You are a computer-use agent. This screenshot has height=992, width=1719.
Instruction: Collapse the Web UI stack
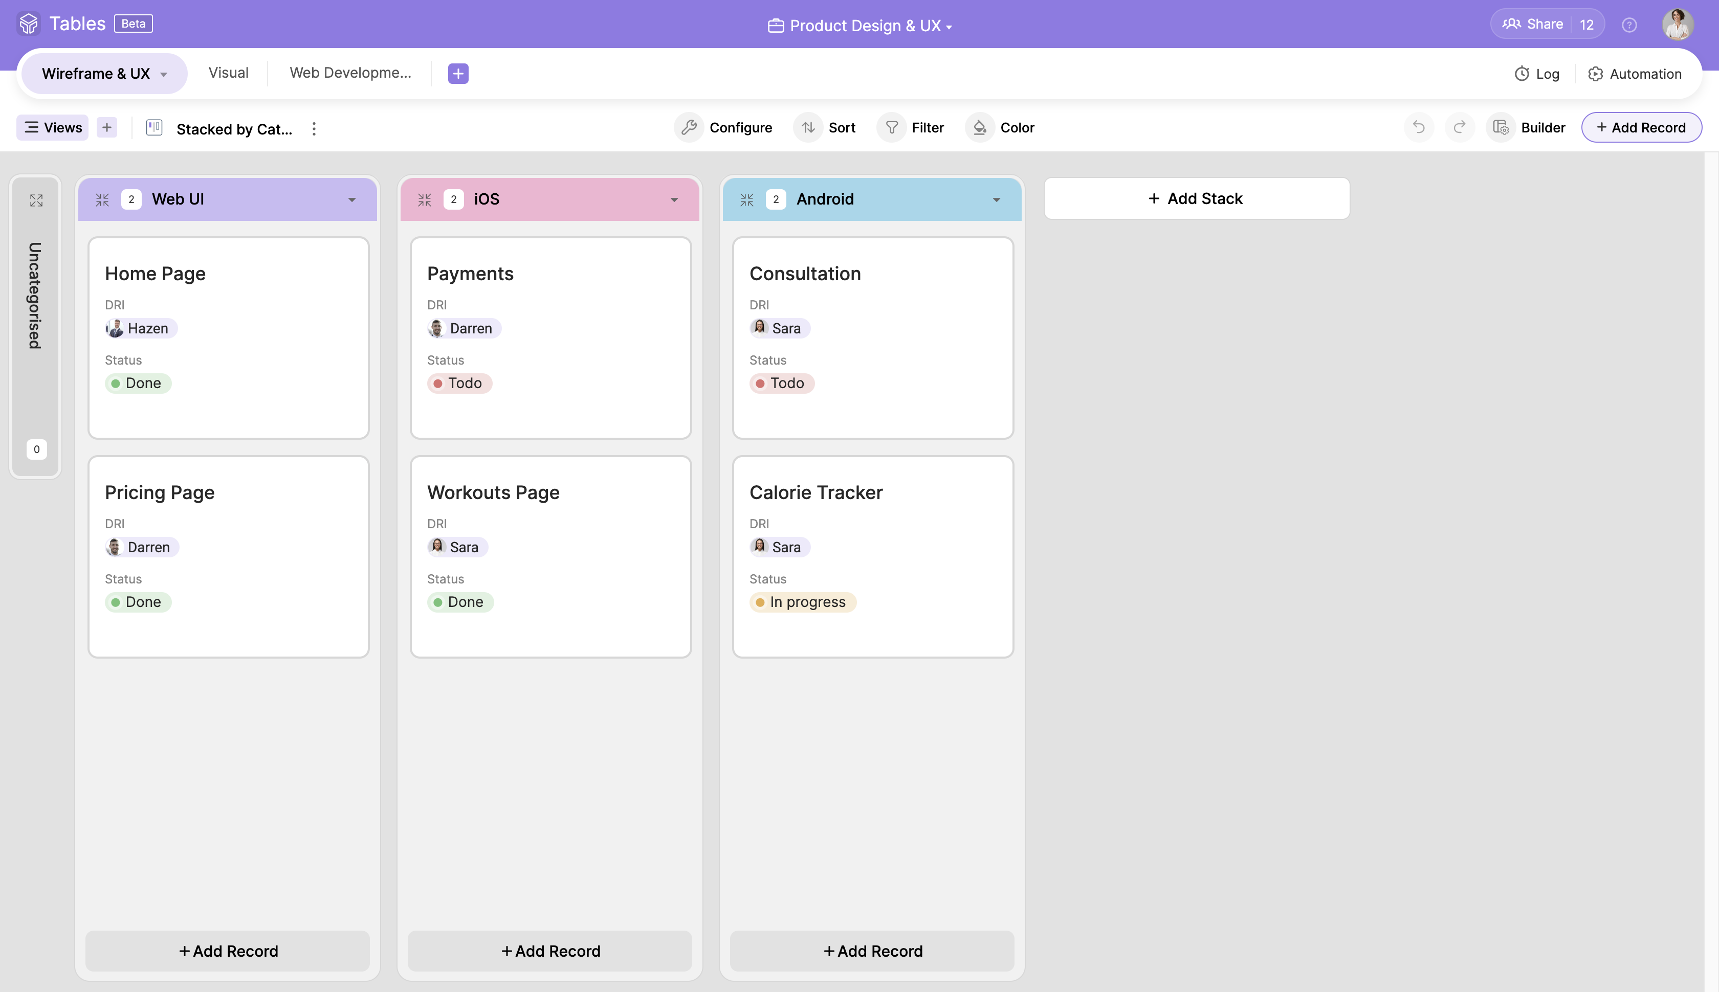(102, 199)
